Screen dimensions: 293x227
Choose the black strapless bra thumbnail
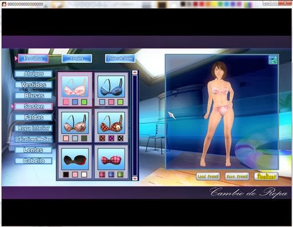tap(75, 159)
